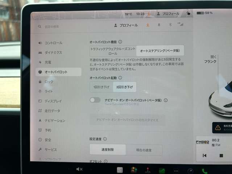The width and height of the screenshot is (232, 174).
Task: Tap the muted volume speaker icon
Action: (x=79, y=169)
